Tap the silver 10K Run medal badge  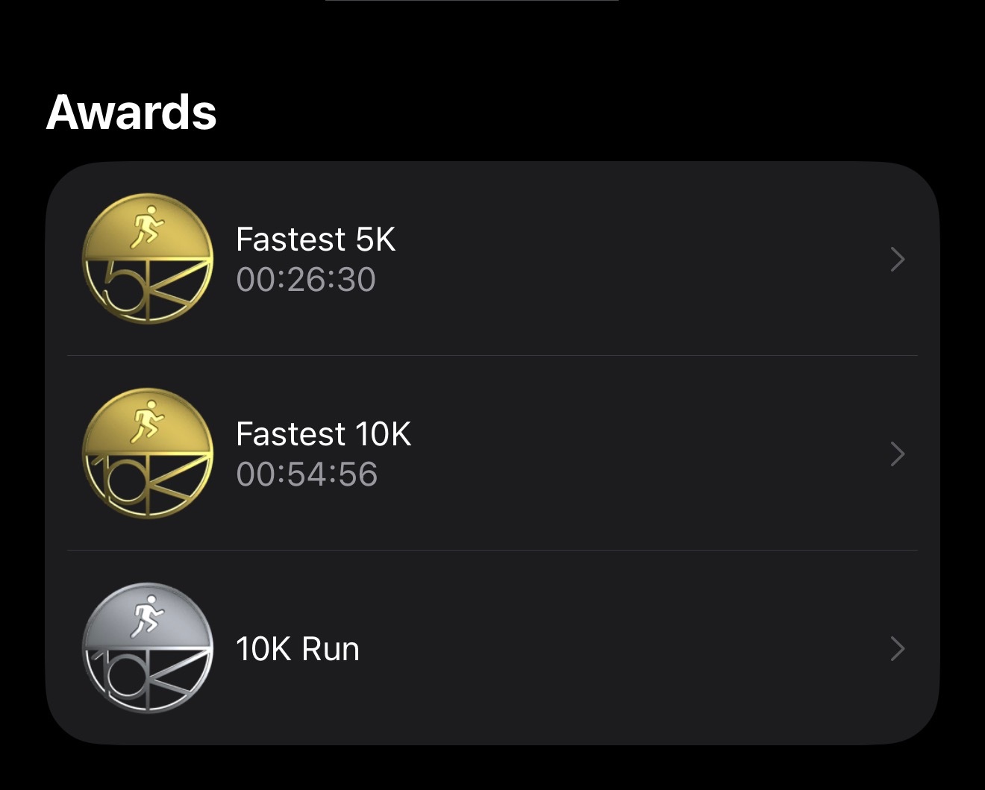[147, 648]
